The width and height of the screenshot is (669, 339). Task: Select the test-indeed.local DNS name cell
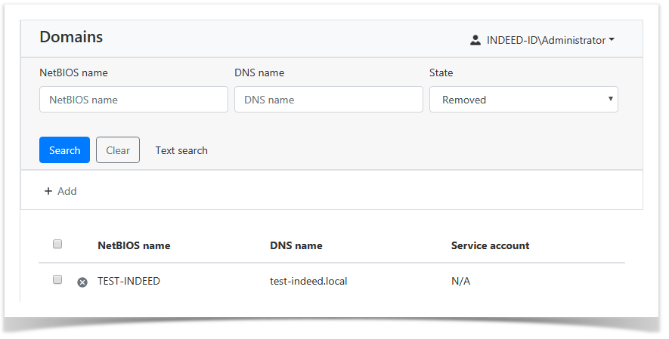(308, 281)
